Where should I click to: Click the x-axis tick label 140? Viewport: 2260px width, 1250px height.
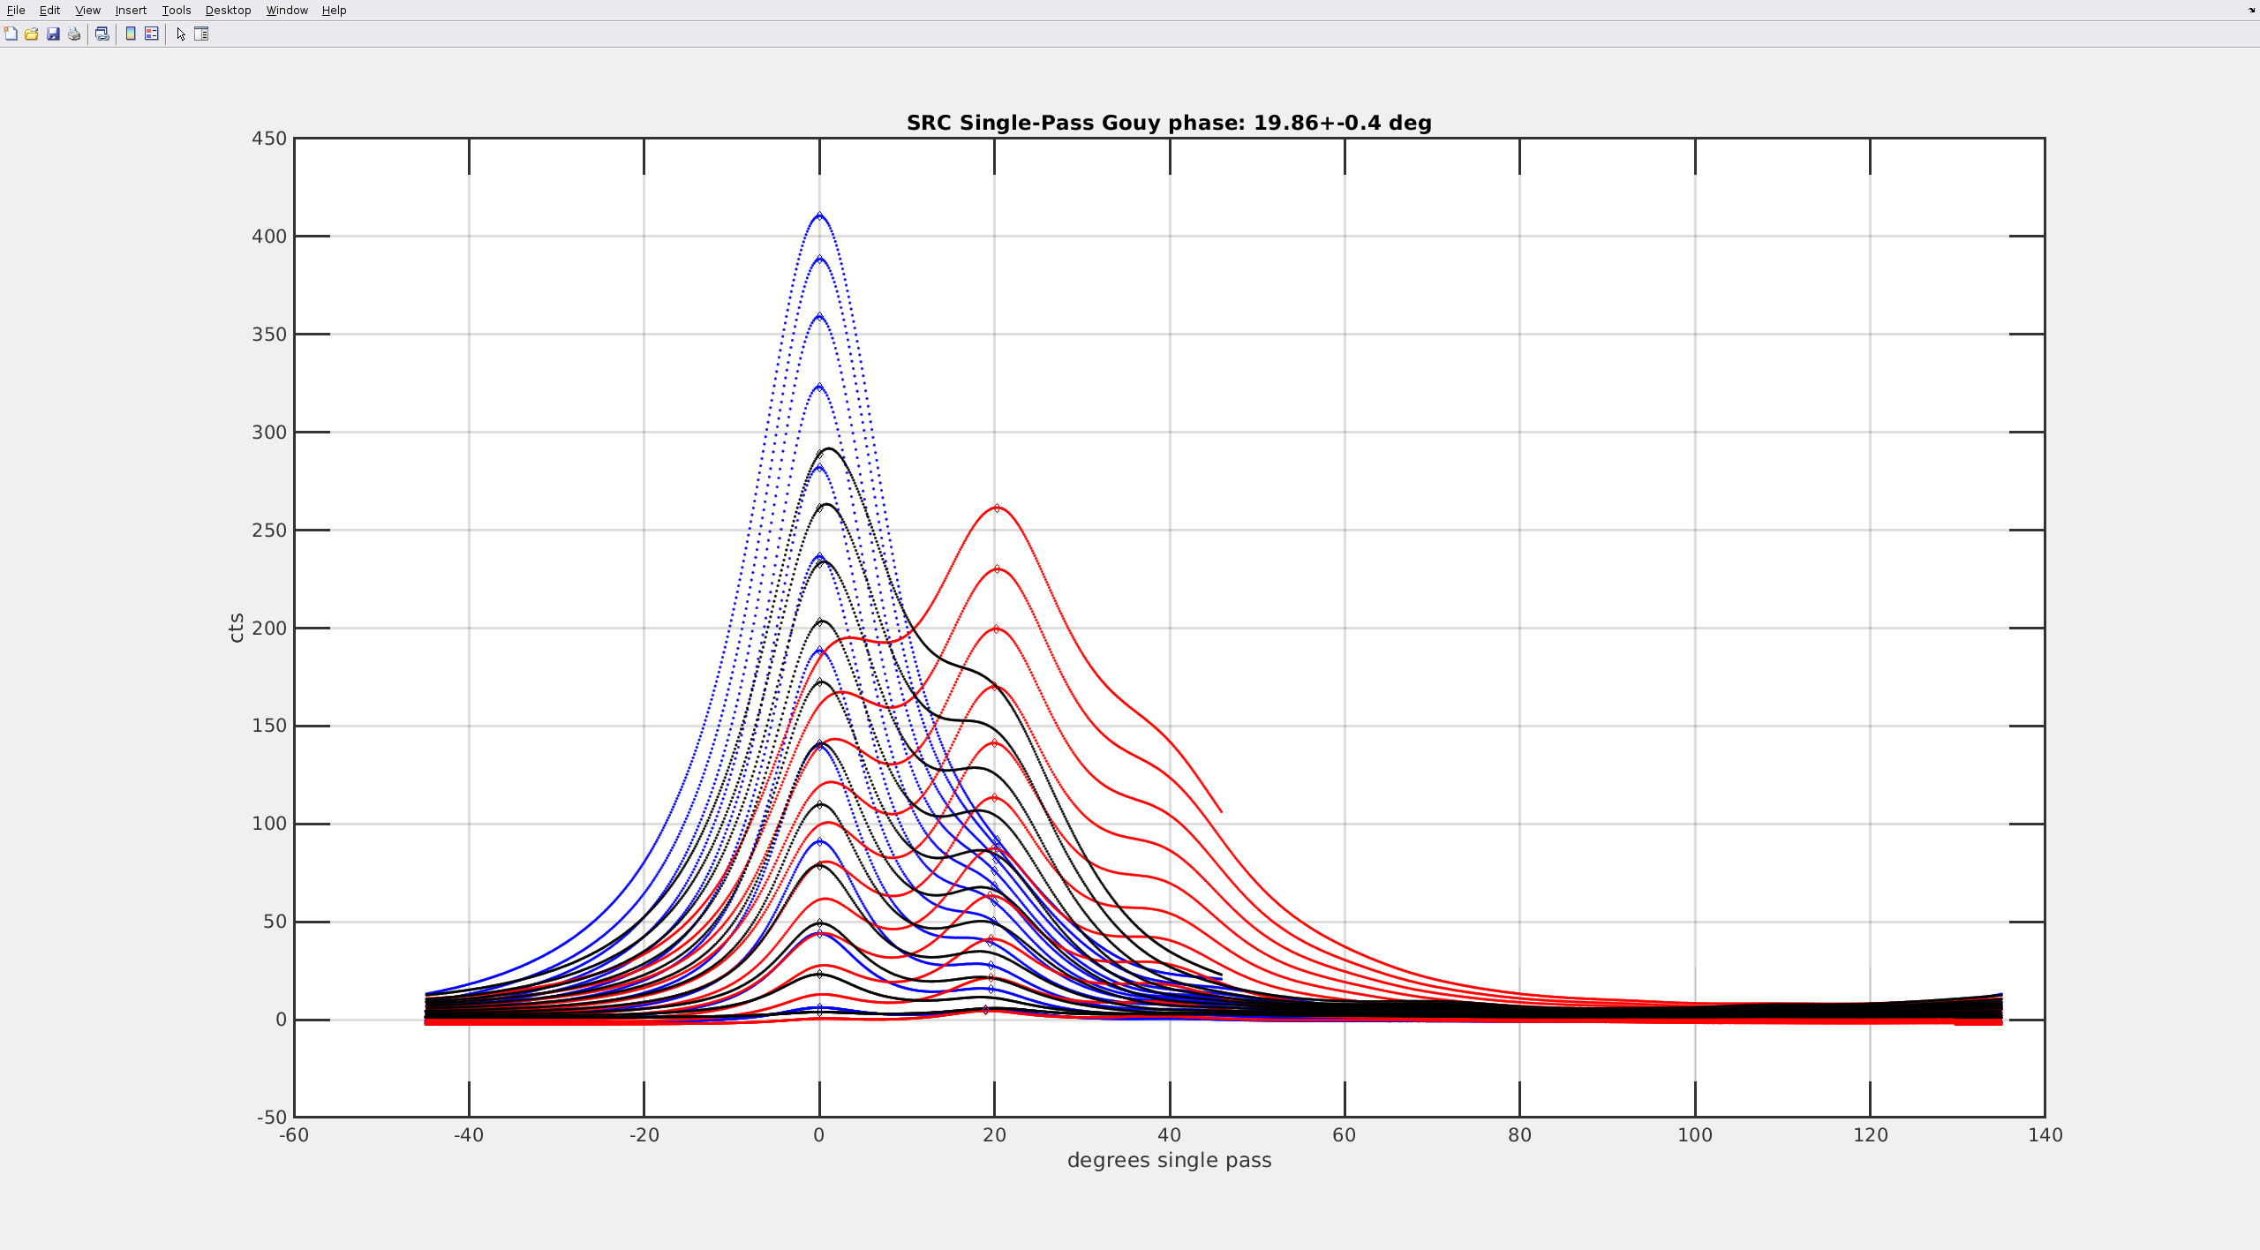(2045, 1135)
